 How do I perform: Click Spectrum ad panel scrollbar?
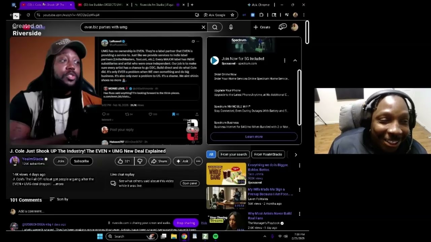point(299,97)
